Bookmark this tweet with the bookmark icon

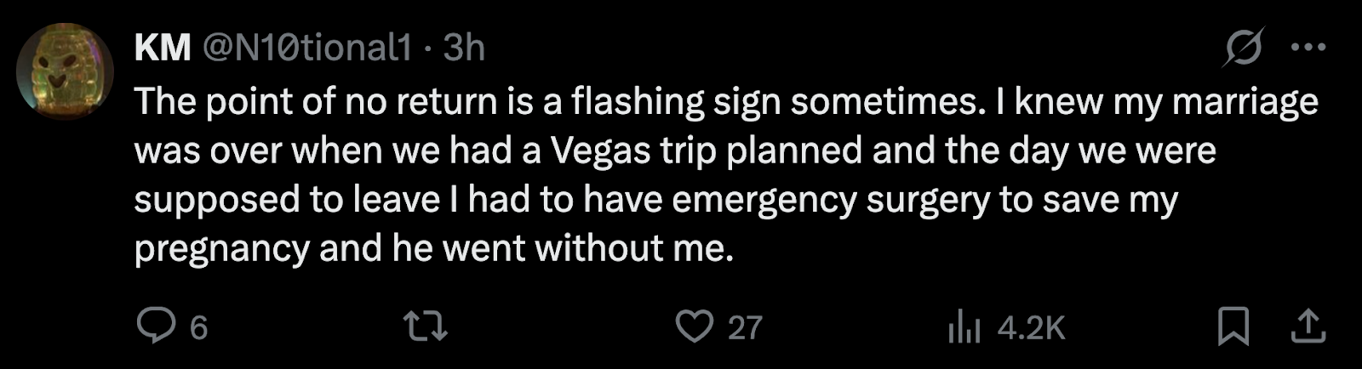point(1233,326)
